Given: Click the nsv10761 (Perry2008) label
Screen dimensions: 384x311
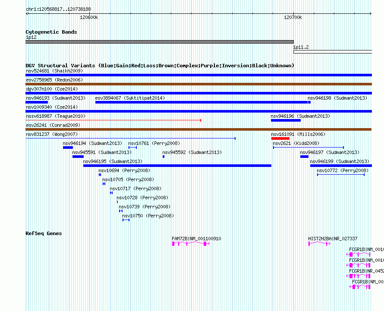Looking at the screenshot, I should pos(154,144).
